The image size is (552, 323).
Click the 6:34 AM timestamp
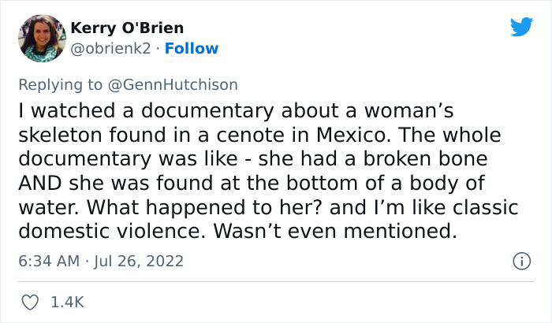pyautogui.click(x=50, y=259)
